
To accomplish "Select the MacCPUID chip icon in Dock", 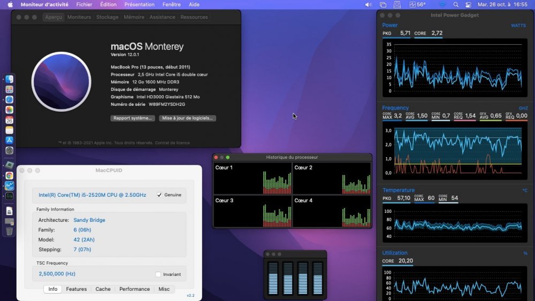I will pyautogui.click(x=9, y=165).
